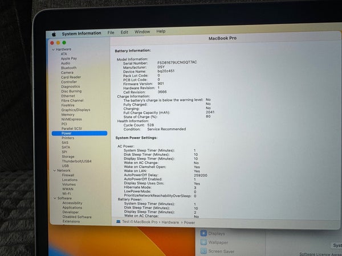Select Volumes under Network
The image size is (342, 256).
coord(69,184)
